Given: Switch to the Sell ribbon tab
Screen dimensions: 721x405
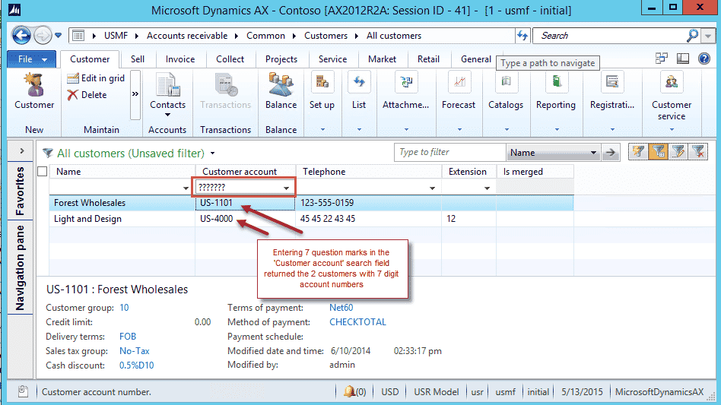Looking at the screenshot, I should (138, 59).
